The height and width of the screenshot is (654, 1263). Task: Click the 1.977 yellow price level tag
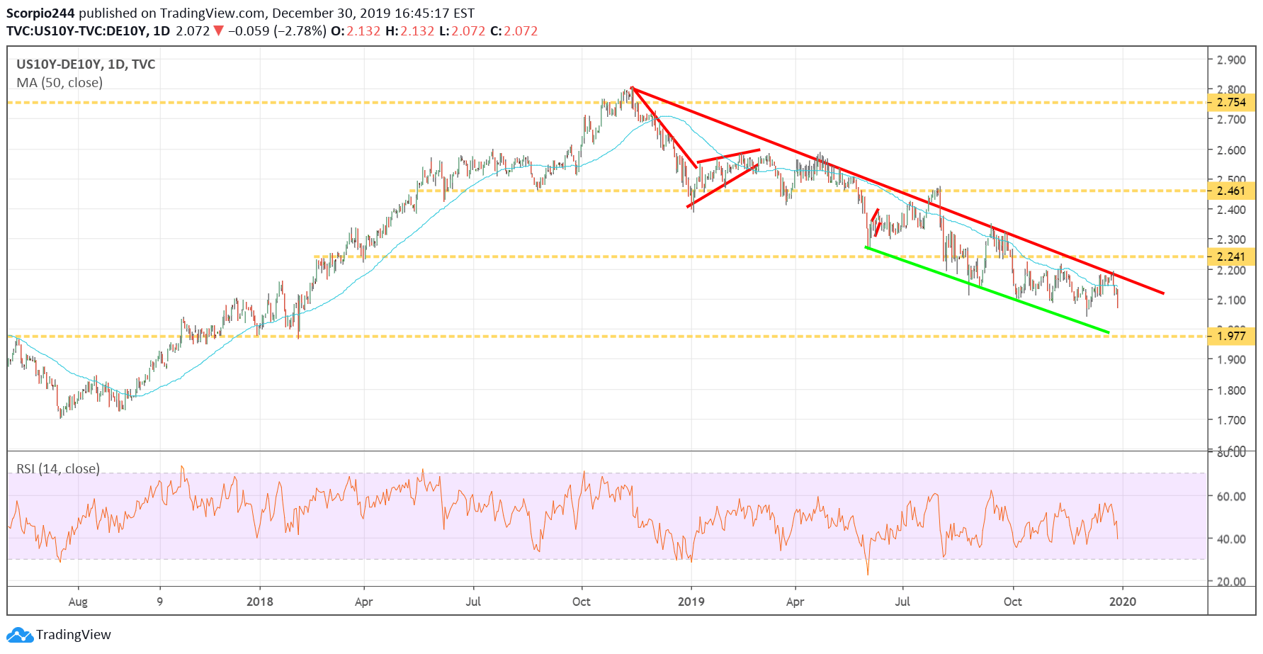click(1231, 337)
